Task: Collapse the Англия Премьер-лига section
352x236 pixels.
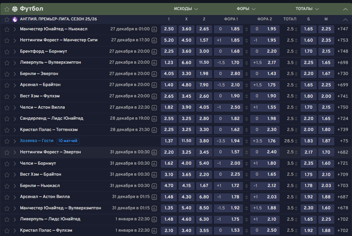Action: pyautogui.click(x=345, y=19)
